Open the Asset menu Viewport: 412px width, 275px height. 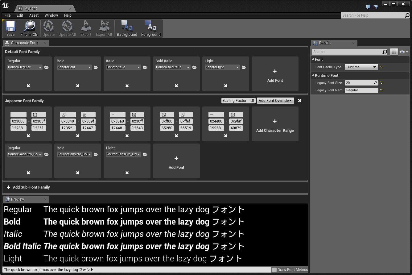click(34, 15)
